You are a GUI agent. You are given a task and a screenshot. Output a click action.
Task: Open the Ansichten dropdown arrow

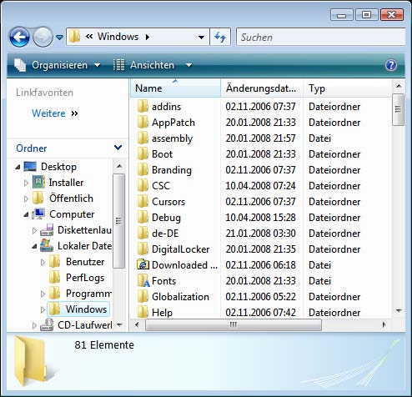[188, 65]
